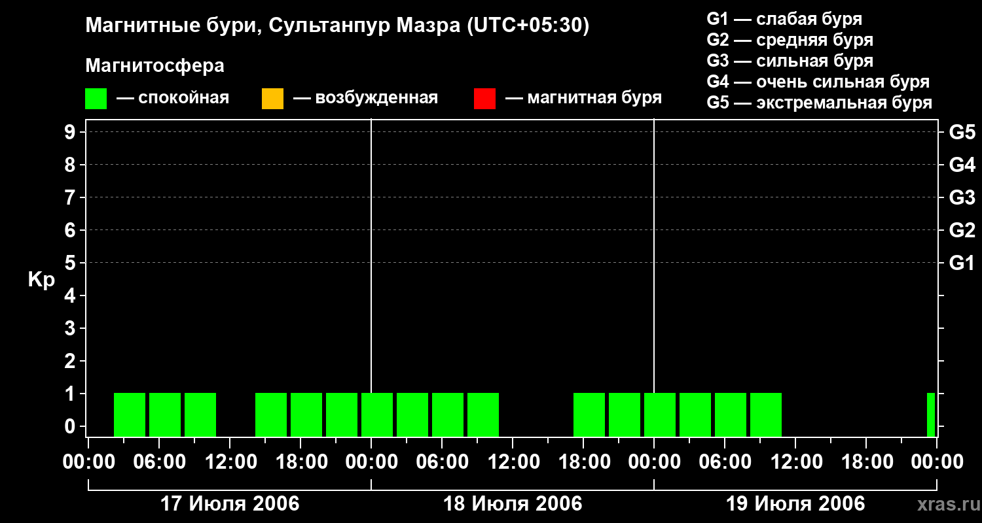Click the 18:00 time label above 19 Июля 2006
Screen dimensions: 982x523
click(866, 462)
